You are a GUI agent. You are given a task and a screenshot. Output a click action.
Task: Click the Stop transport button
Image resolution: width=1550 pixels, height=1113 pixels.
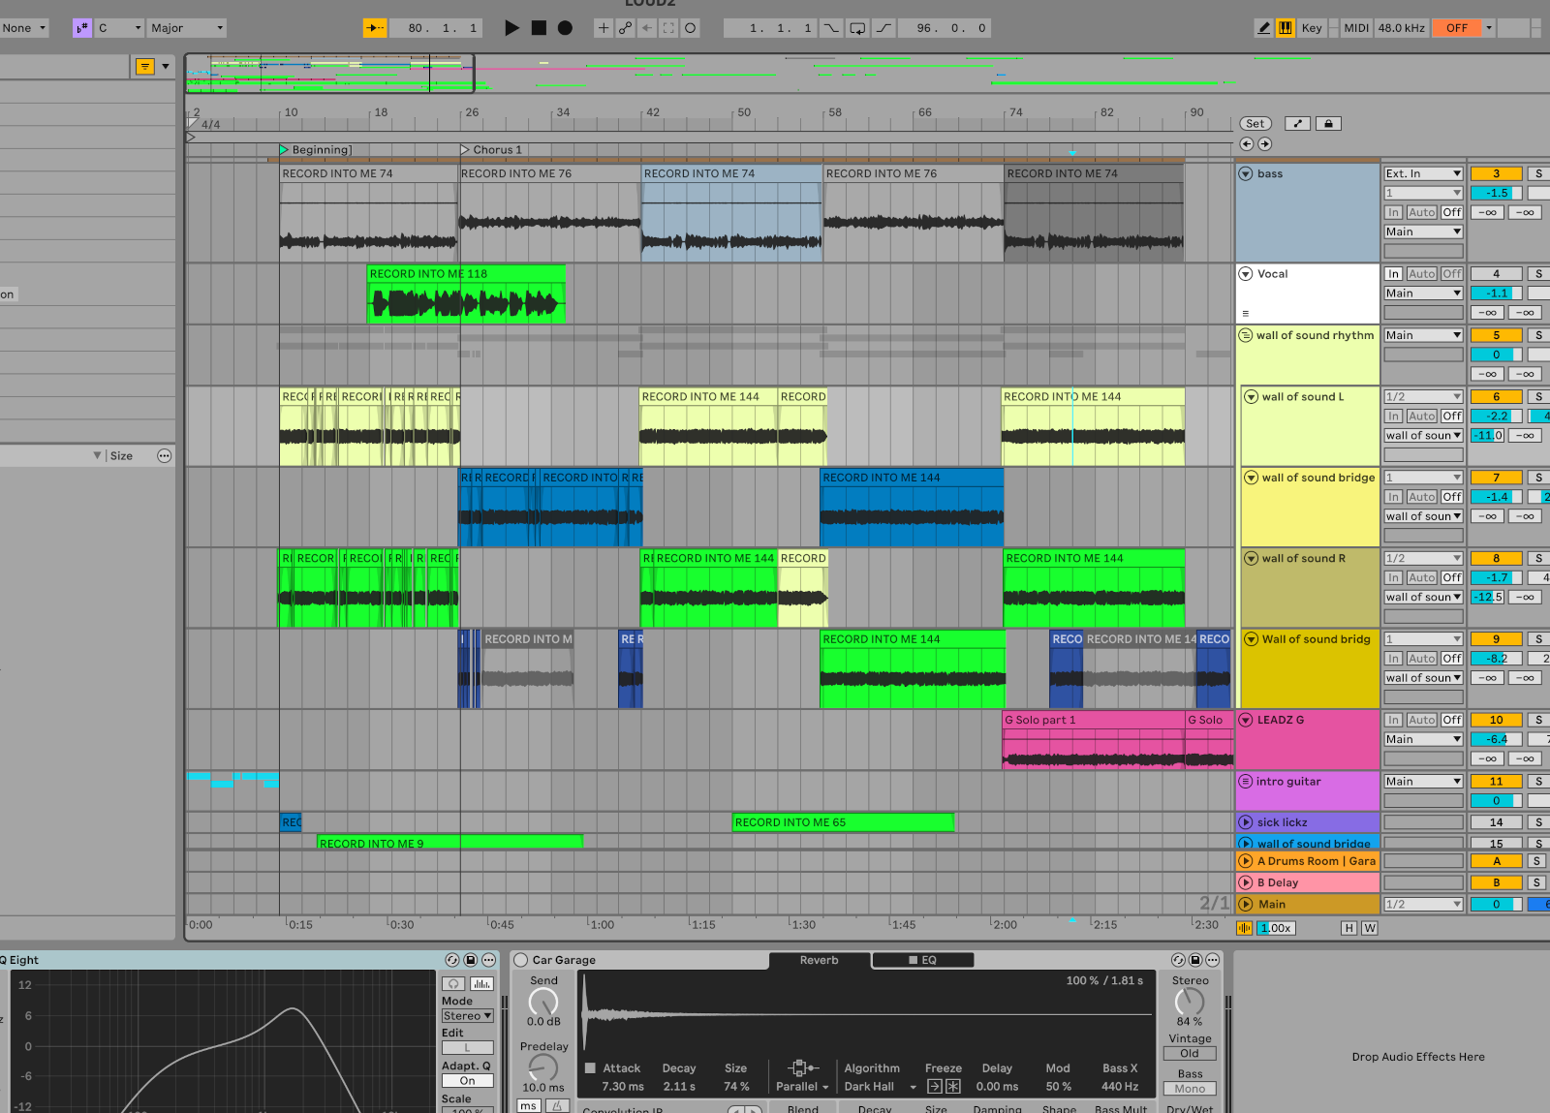point(539,28)
